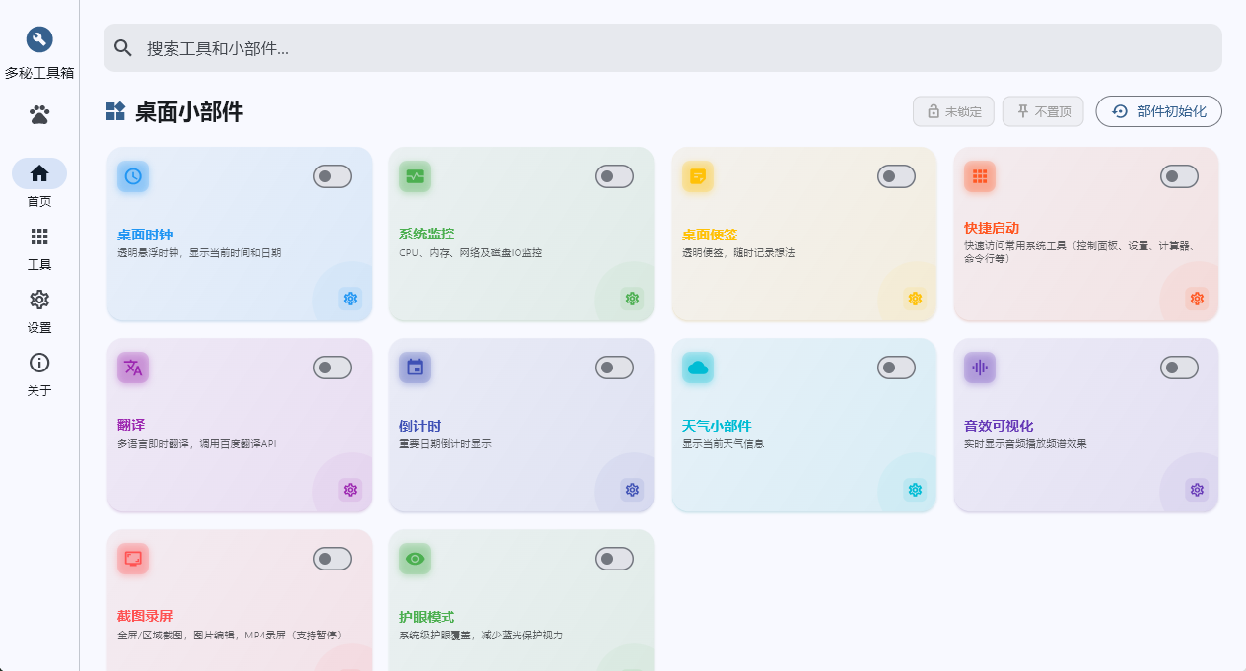
Task: Switch on the 截图录屏 widget
Action: point(333,559)
